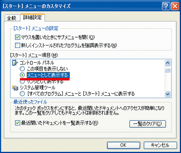The height and width of the screenshot is (153, 181).
Task: Close the Start menu customize dialog
Action: pyautogui.click(x=175, y=6)
